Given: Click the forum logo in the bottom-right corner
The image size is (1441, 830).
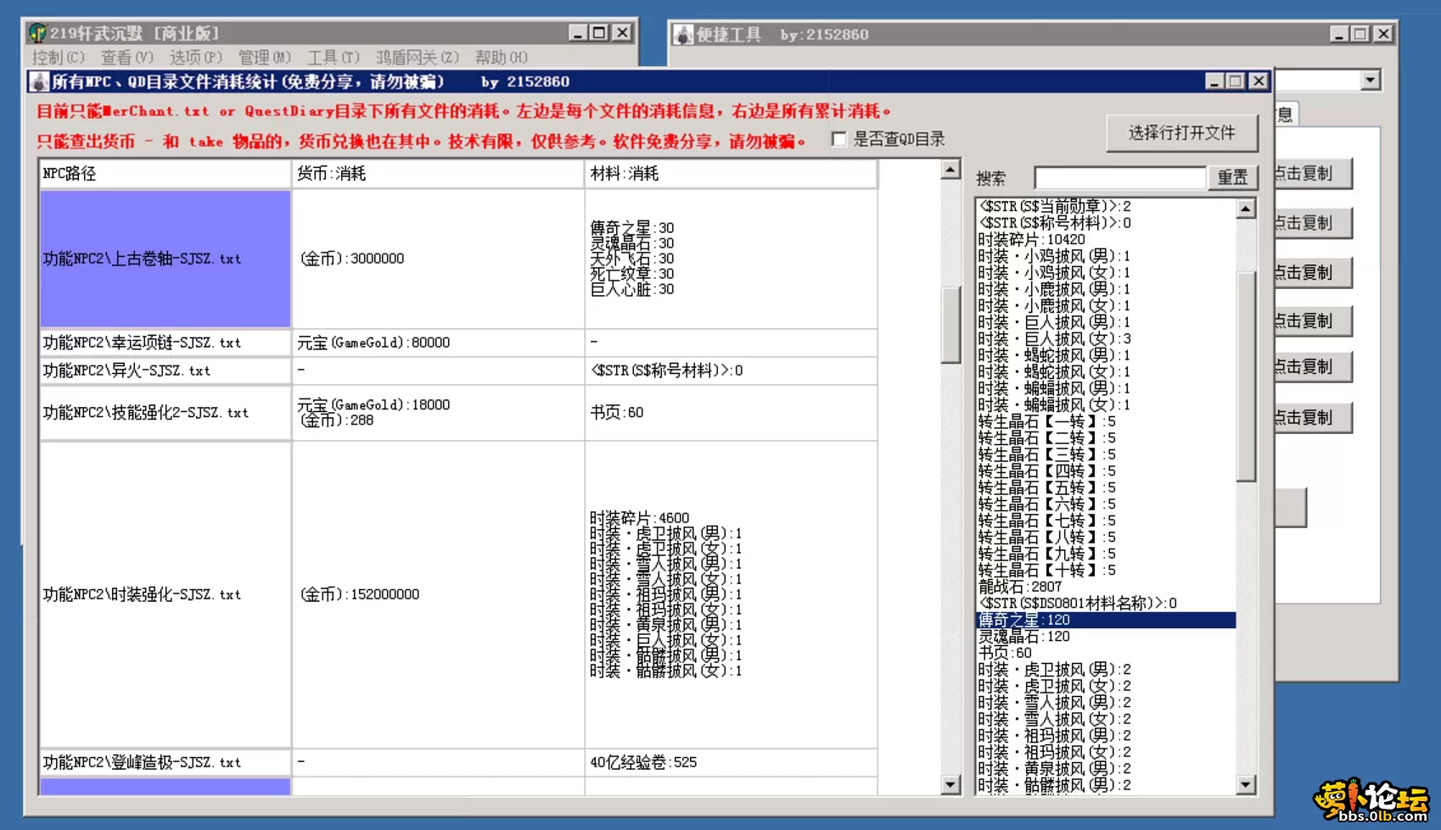Looking at the screenshot, I should tap(1371, 800).
